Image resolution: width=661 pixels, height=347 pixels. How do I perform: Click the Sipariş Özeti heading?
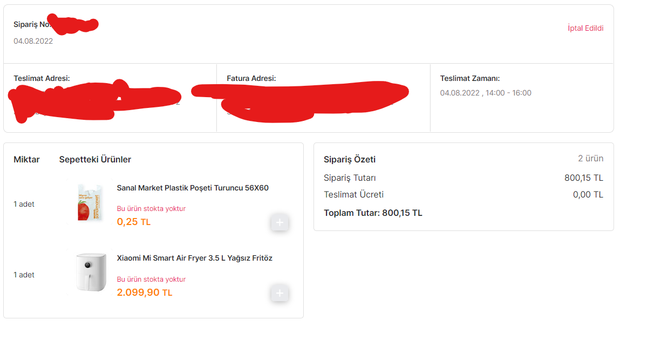tap(350, 159)
